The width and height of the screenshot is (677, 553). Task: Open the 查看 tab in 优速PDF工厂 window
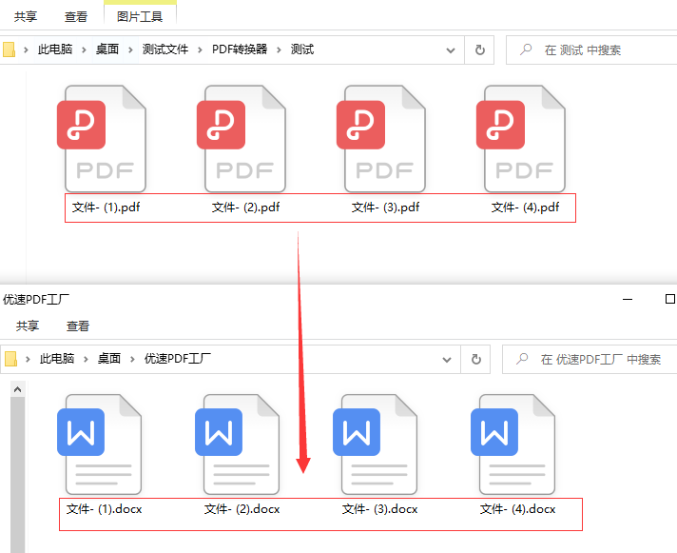pos(78,326)
